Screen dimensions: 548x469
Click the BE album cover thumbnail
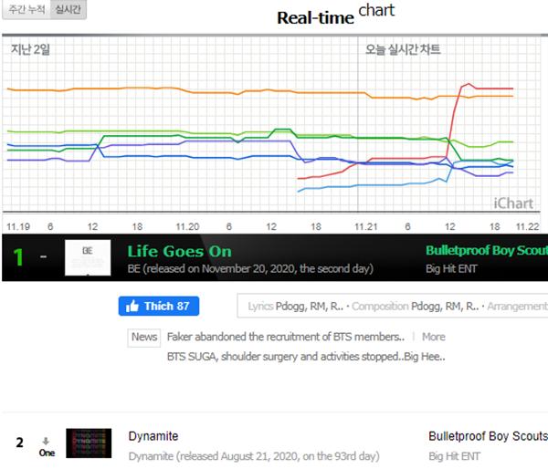pyautogui.click(x=87, y=258)
